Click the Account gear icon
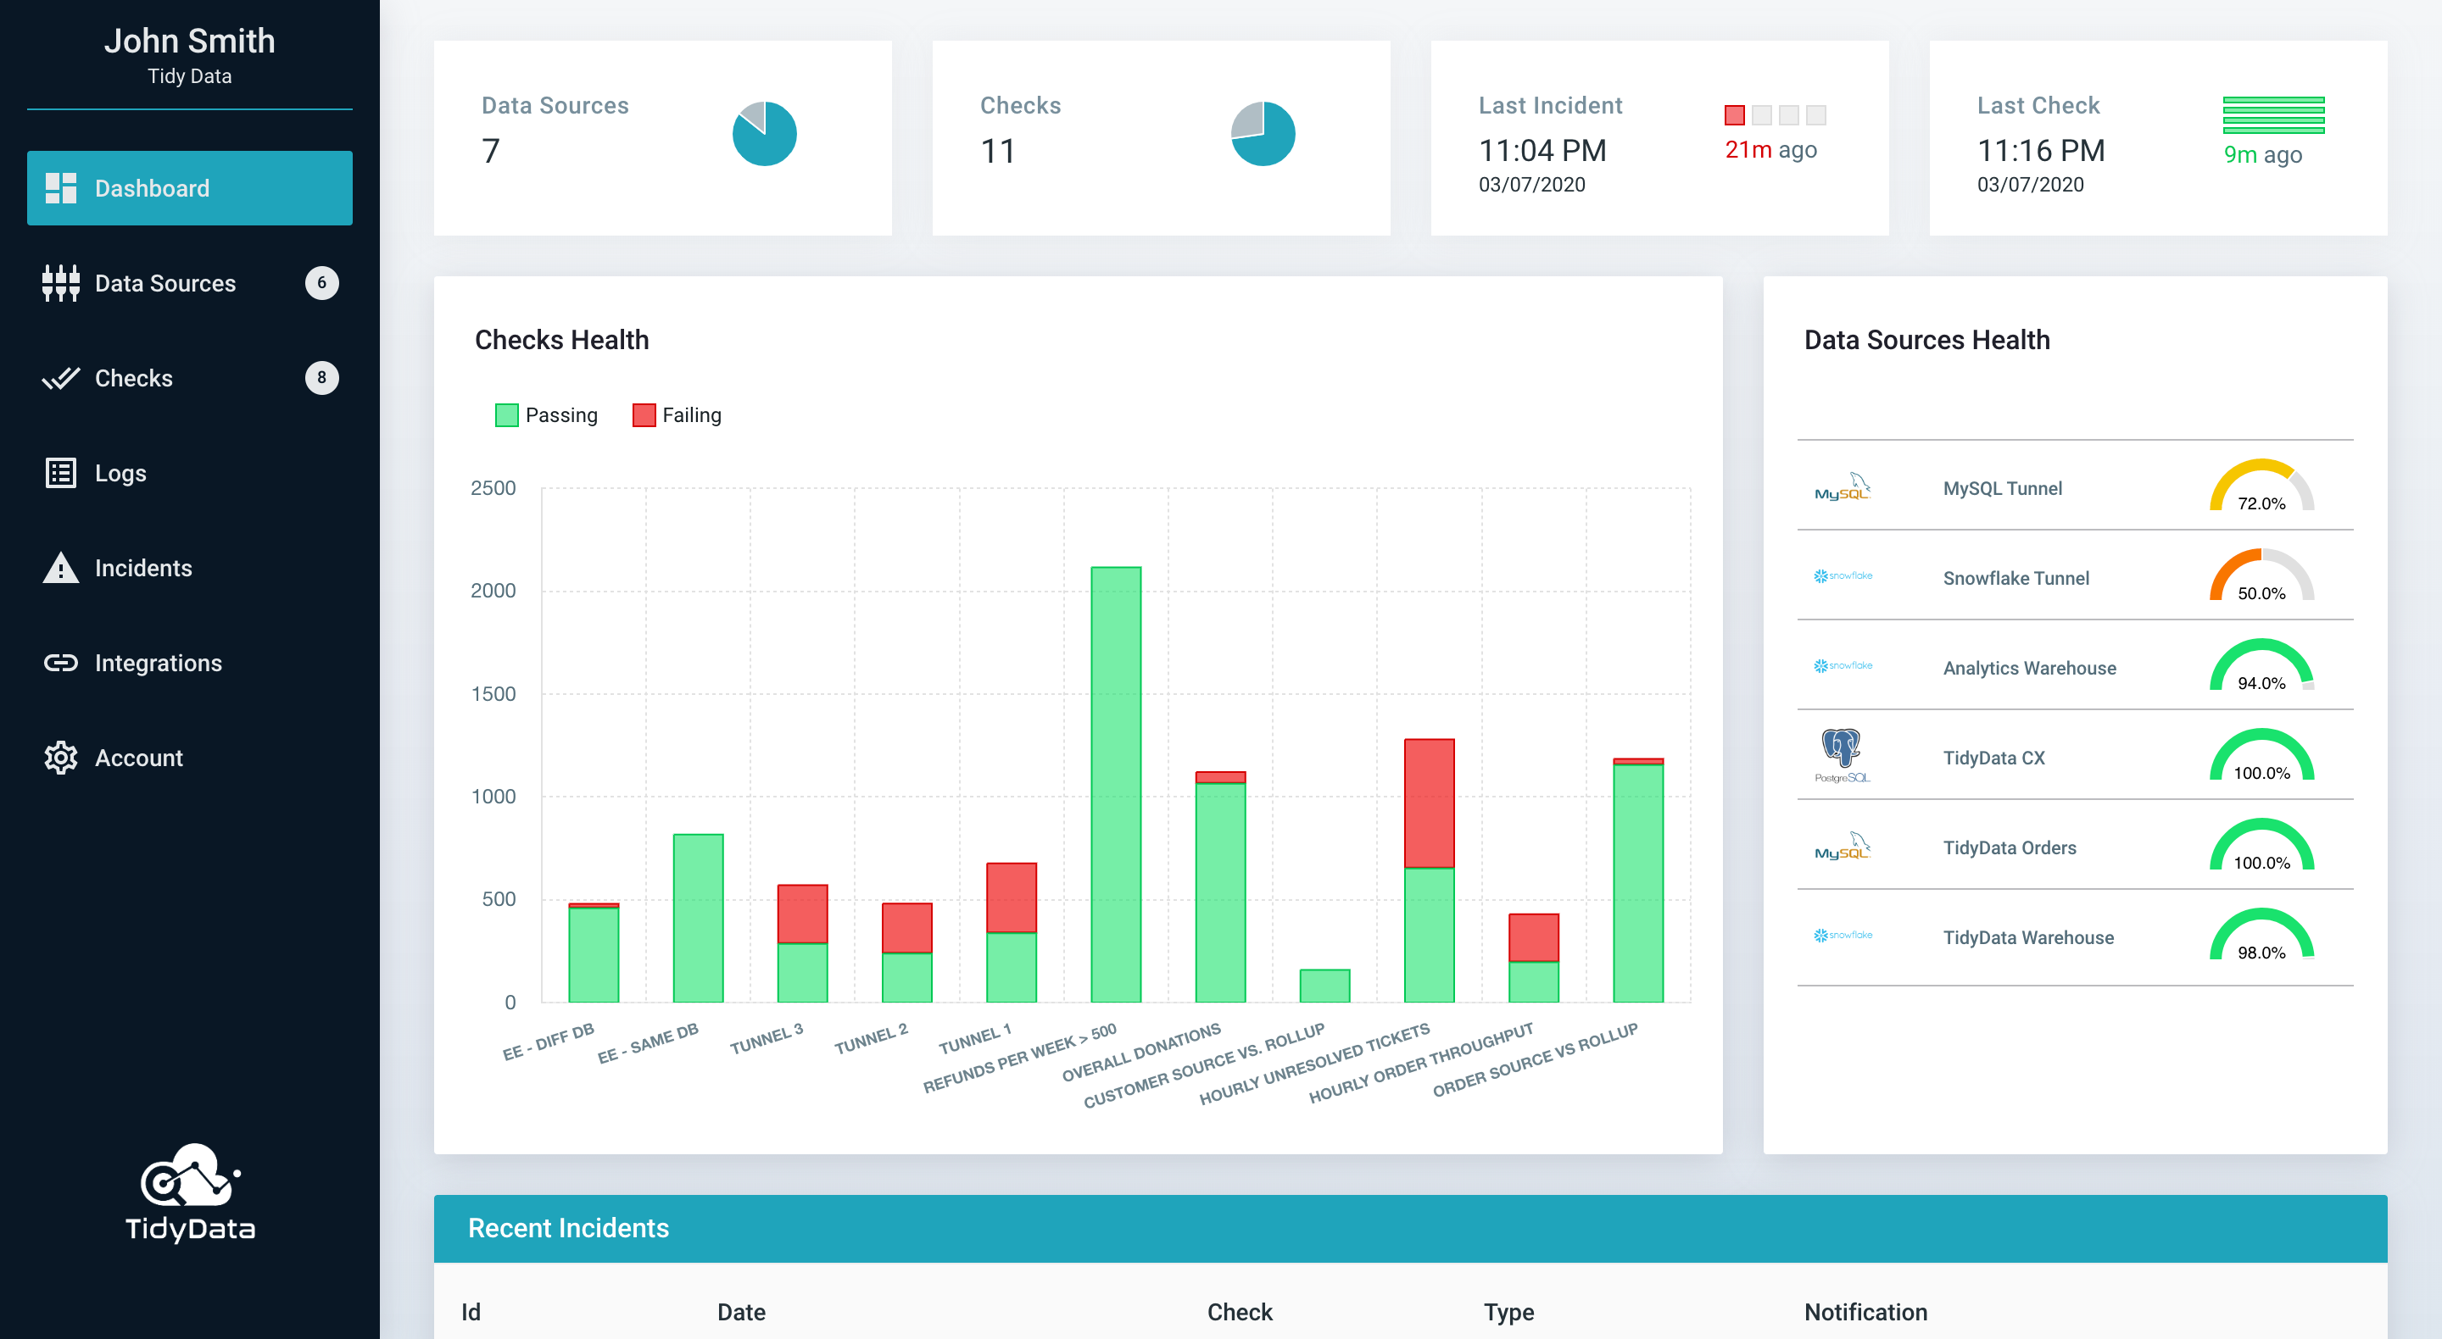 point(61,757)
